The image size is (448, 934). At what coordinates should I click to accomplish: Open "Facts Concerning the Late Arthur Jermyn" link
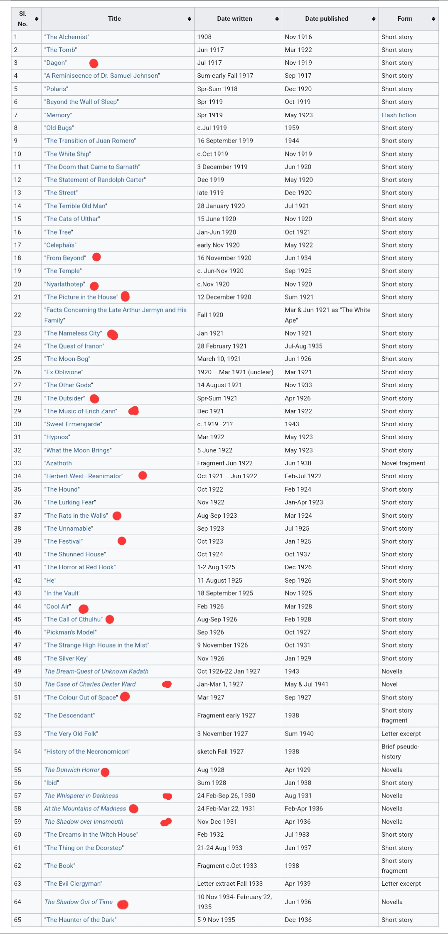tap(116, 315)
